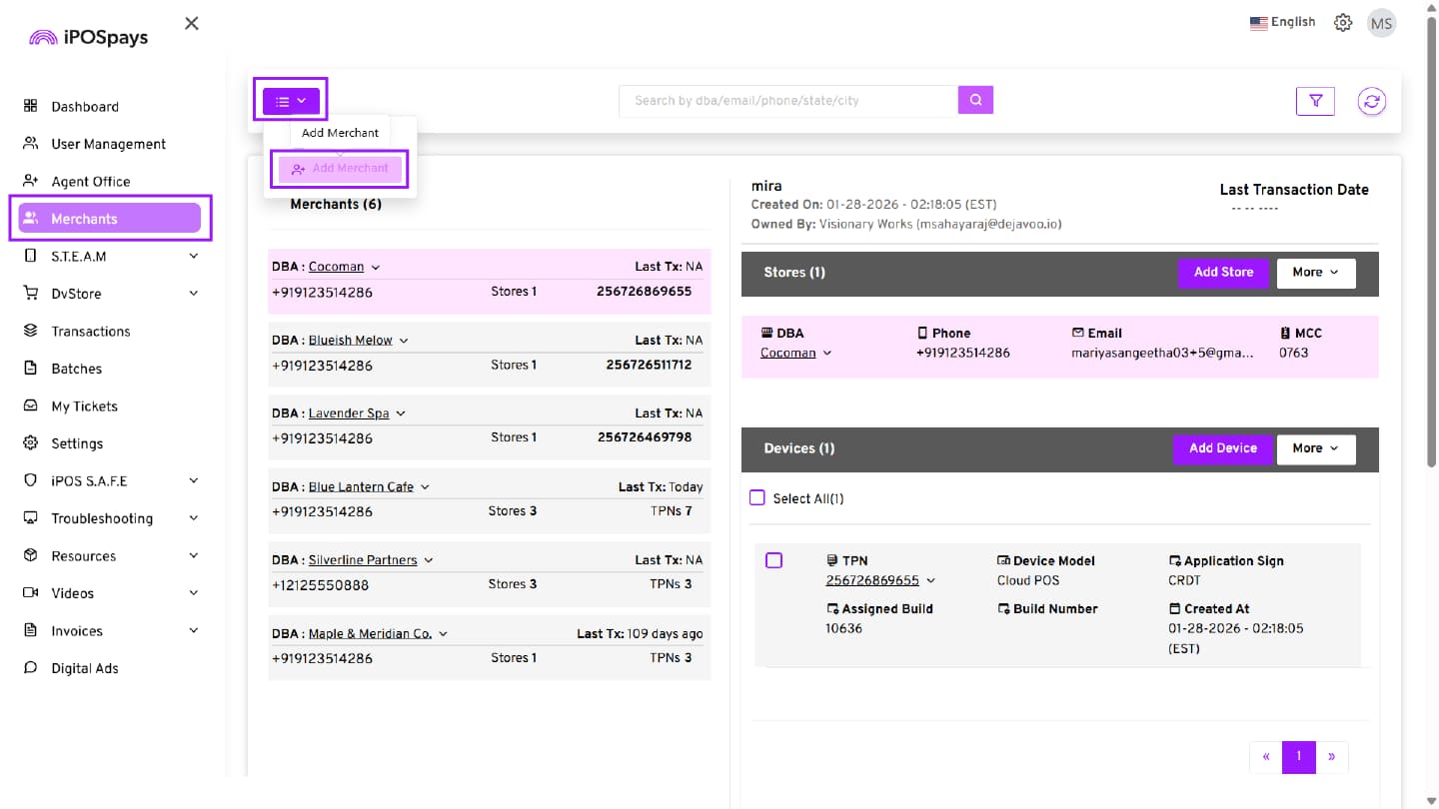Change language from English selector

[x=1282, y=22]
